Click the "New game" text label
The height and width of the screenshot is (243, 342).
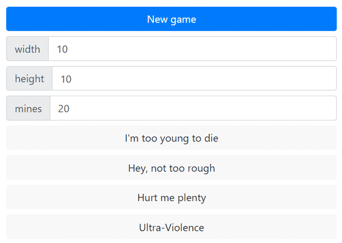tap(172, 19)
